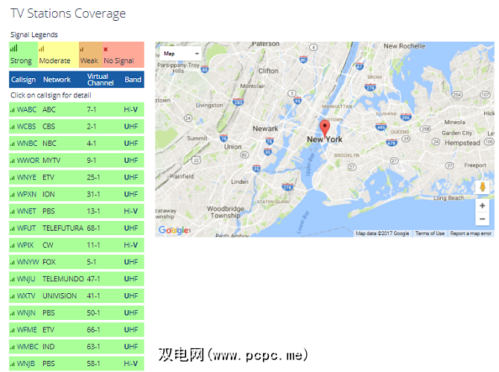Click the WNET callsign
Screen dimensions: 499x372
(x=26, y=211)
